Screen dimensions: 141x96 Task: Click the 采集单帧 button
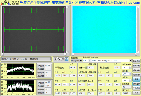[x=136, y=70]
